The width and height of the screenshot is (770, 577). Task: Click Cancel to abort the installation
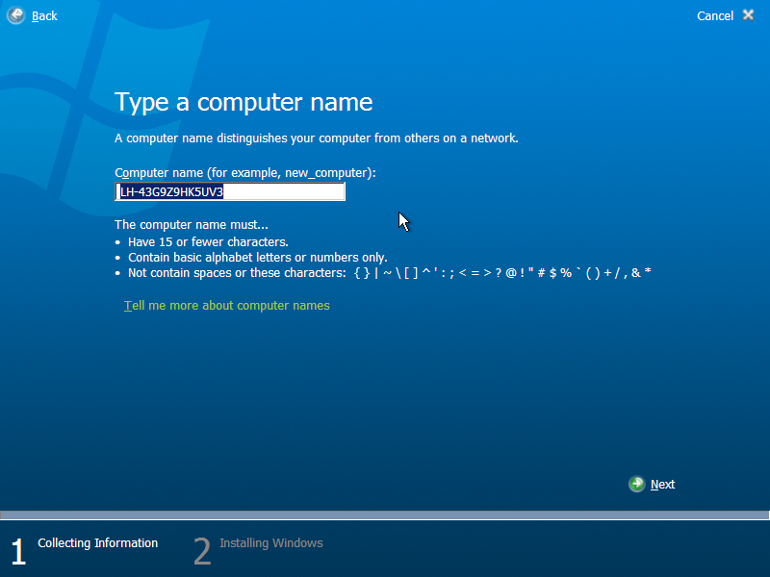[715, 15]
